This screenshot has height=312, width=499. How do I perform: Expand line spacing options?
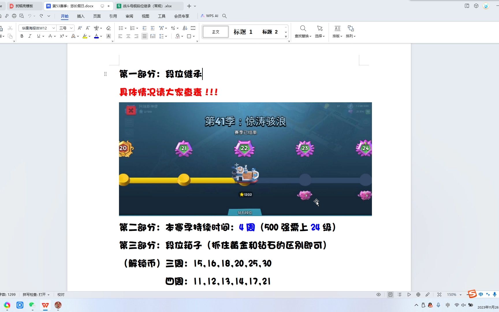pyautogui.click(x=166, y=36)
